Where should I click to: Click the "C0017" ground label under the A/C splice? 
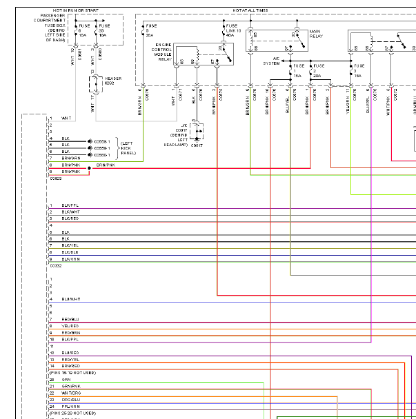tap(197, 145)
